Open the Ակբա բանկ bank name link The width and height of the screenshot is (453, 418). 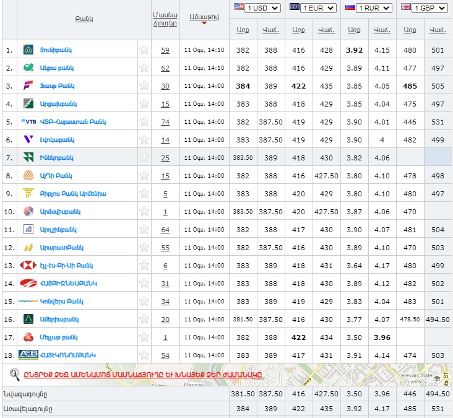(56, 68)
